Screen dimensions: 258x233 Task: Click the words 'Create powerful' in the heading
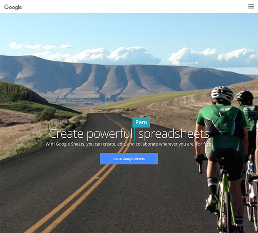coord(91,134)
